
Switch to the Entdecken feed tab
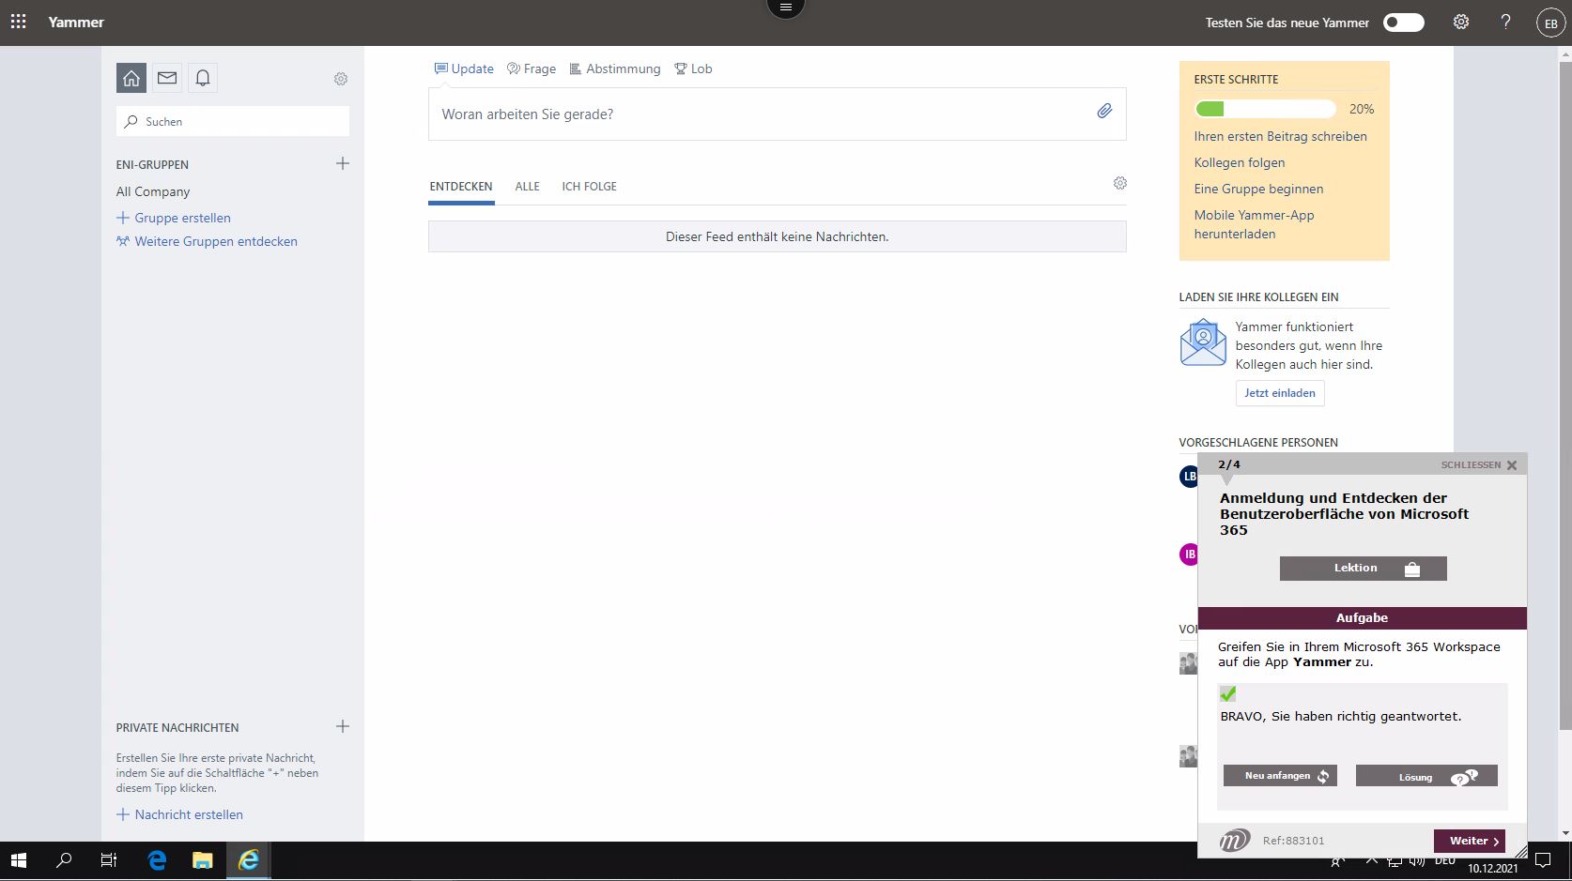(461, 187)
